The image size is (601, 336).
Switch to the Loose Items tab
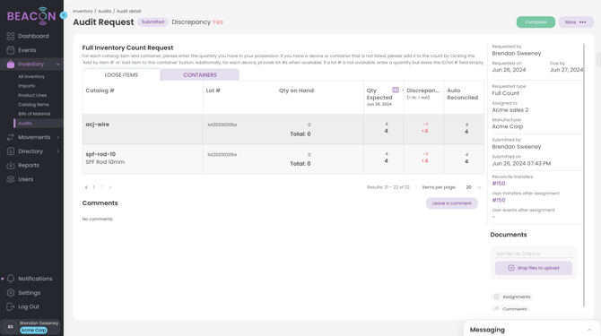[121, 74]
